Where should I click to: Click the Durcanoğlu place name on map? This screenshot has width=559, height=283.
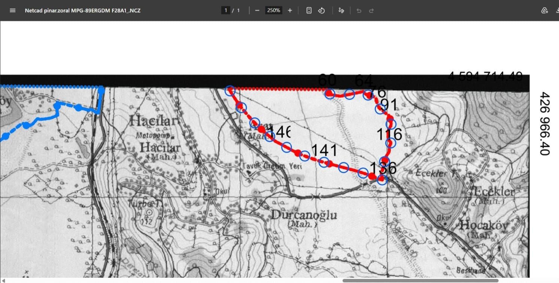[x=304, y=215]
